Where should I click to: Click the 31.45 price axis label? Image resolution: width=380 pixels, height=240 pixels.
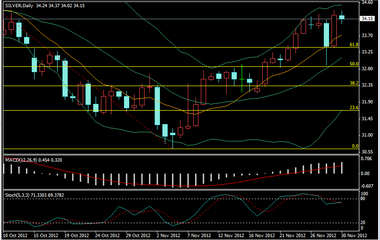(367, 119)
